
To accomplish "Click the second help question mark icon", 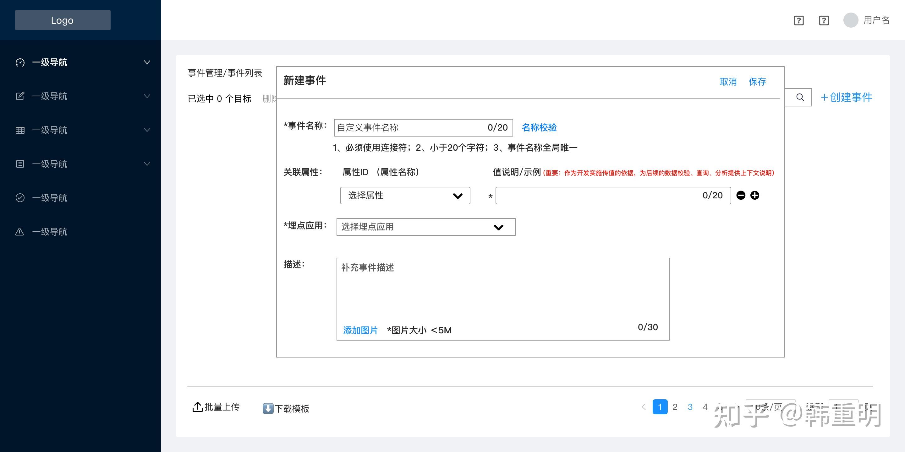I will (824, 20).
